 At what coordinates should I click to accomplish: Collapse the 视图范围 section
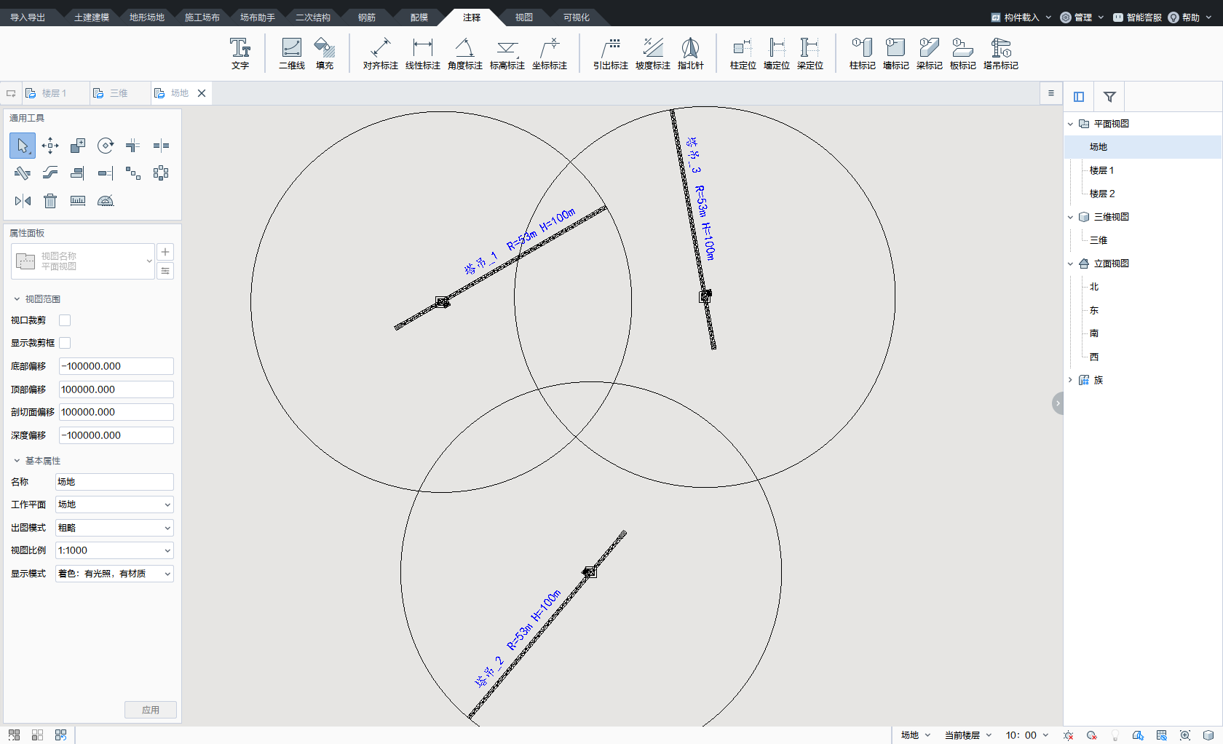point(17,299)
